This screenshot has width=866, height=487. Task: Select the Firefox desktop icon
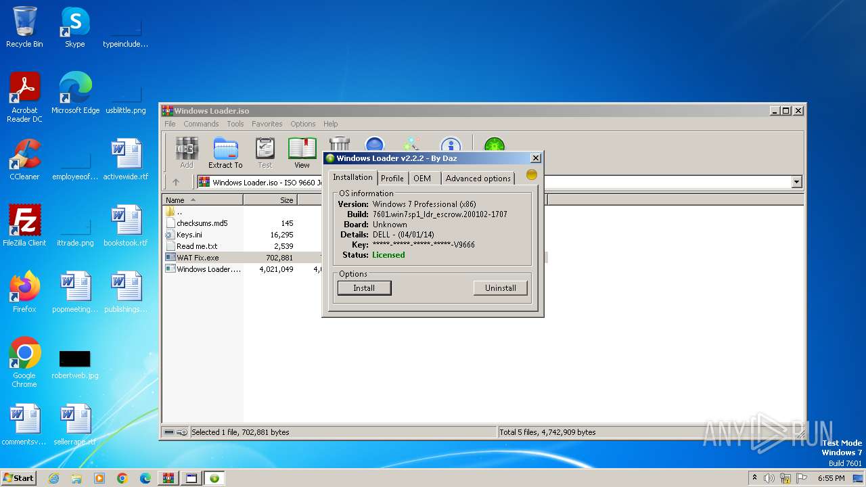click(x=24, y=292)
